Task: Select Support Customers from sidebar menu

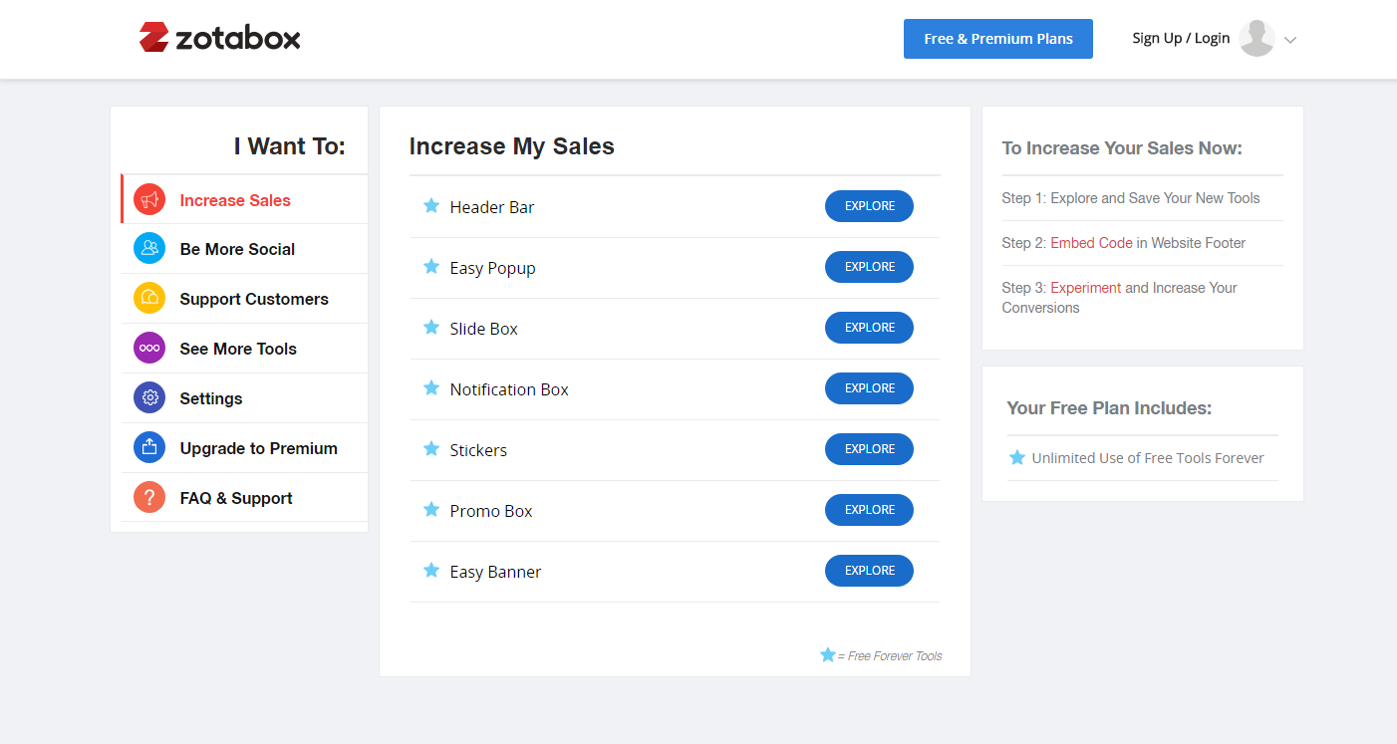Action: 254,299
